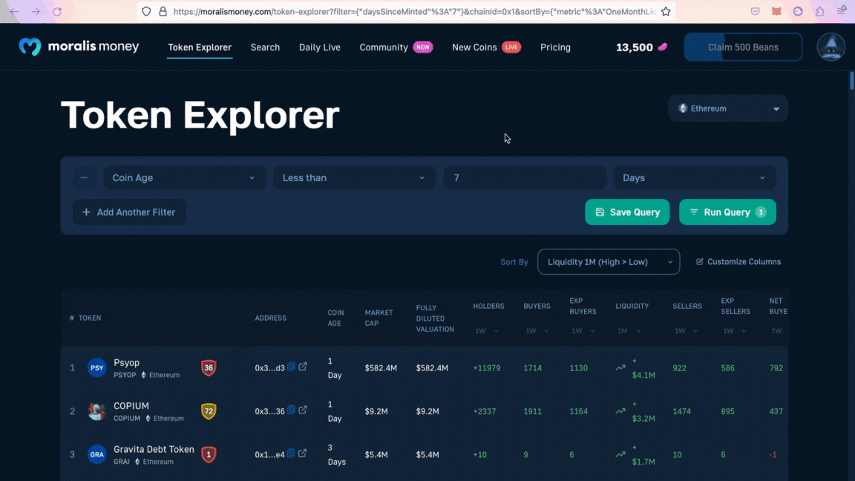
Task: Change the Buyers 1W timeframe dropdown
Action: 537,331
